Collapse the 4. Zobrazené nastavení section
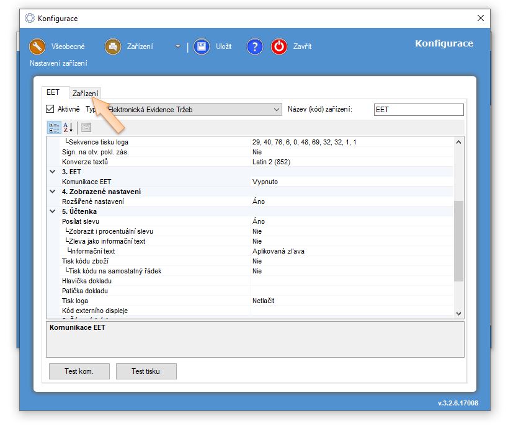The image size is (508, 429). [x=53, y=192]
